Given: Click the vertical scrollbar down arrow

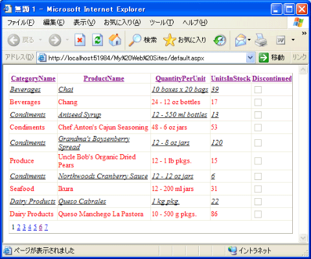Looking at the screenshot, I should click(x=303, y=238).
